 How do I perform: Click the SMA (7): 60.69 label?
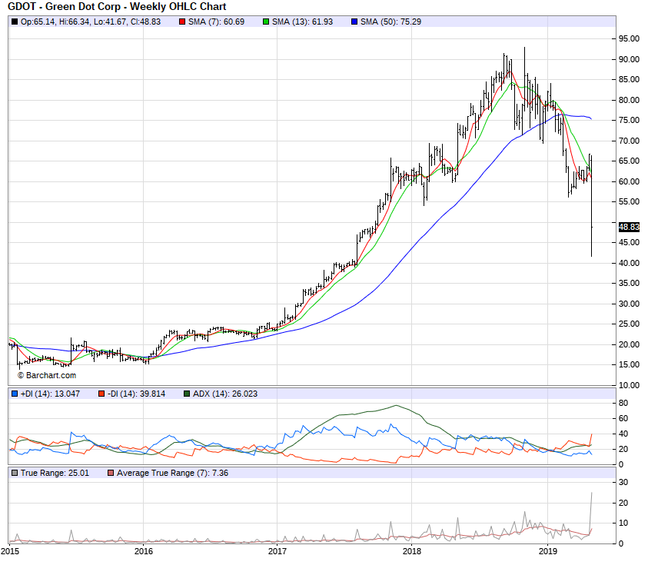[216, 22]
